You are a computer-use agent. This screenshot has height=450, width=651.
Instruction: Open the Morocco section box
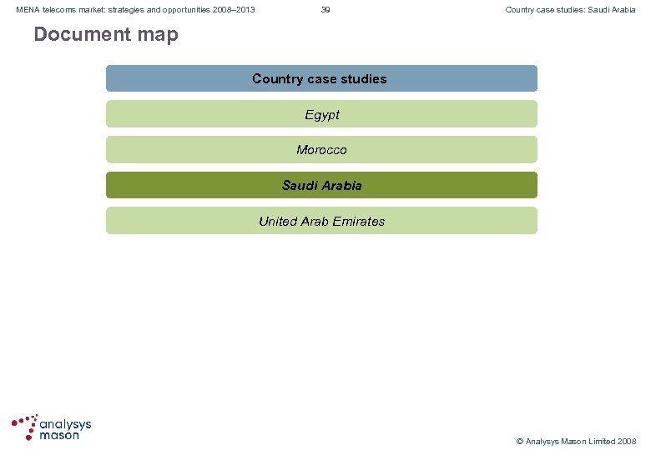(x=321, y=150)
